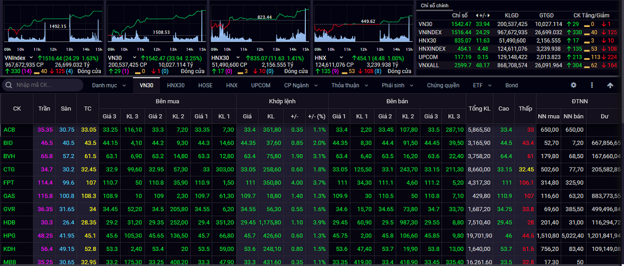This screenshot has height=266, width=624.
Task: Click the '+/- (%)' column header
Action: pos(316,117)
